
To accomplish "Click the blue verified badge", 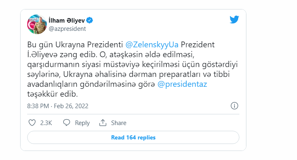I will 89,20.
